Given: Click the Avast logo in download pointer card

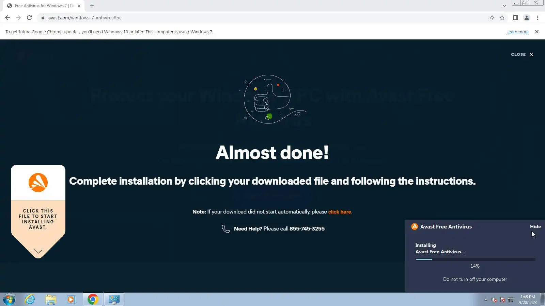Looking at the screenshot, I should coord(38,183).
